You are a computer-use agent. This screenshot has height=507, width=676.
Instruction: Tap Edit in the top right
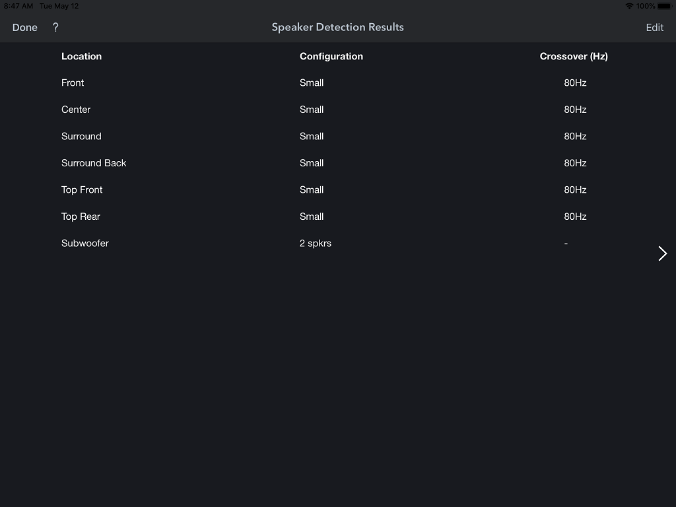pos(654,27)
